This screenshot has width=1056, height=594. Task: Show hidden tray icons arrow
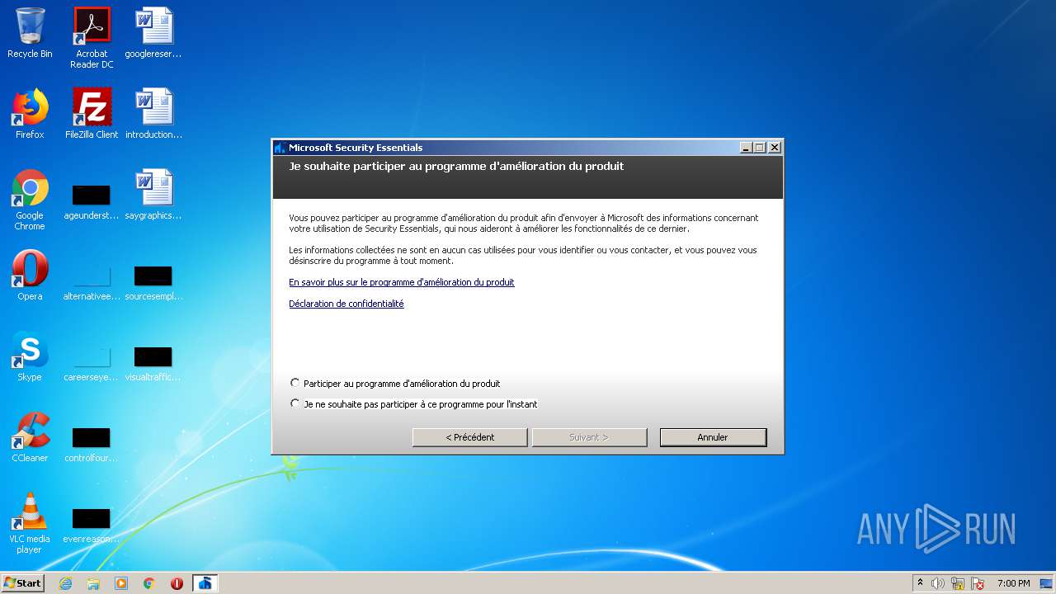[x=920, y=583]
